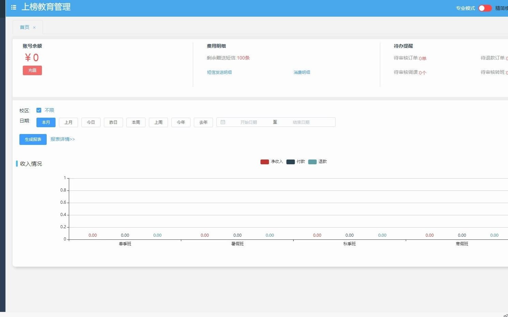508x317 pixels.
Task: Uncheck the 不限 campus checkbox
Action: [39, 110]
